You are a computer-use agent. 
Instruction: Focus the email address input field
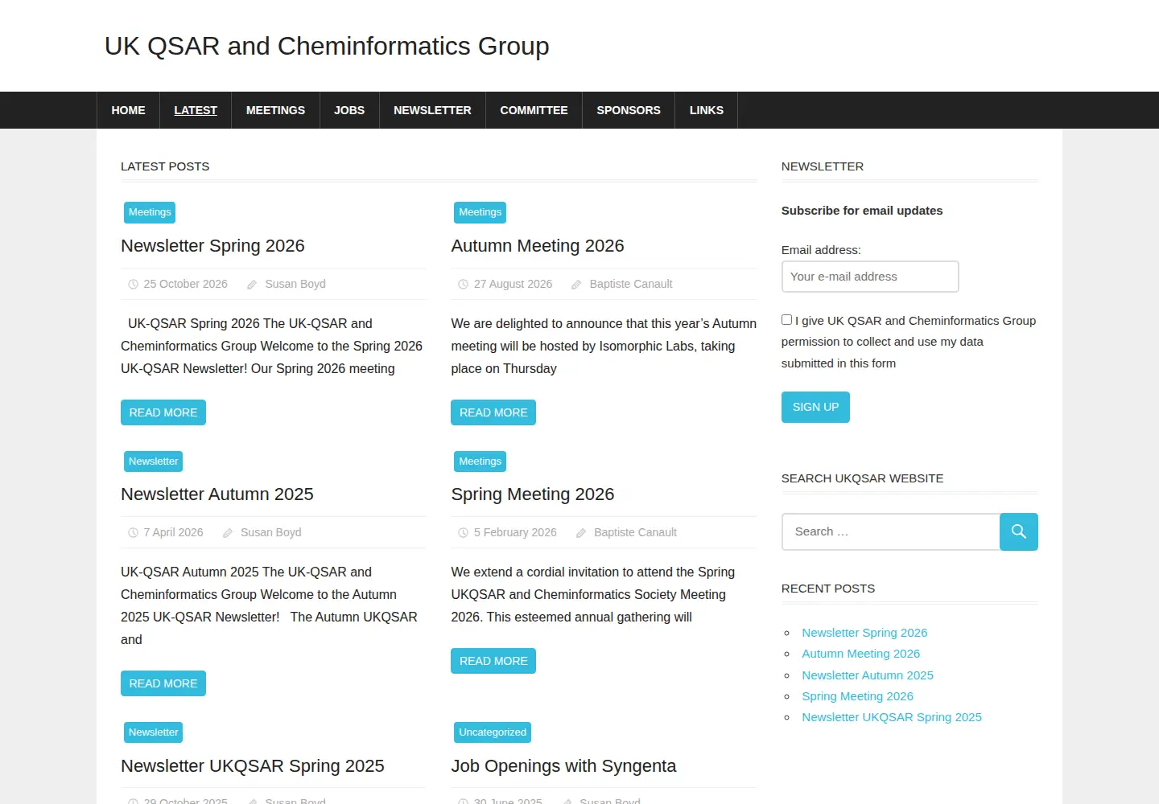(x=870, y=277)
